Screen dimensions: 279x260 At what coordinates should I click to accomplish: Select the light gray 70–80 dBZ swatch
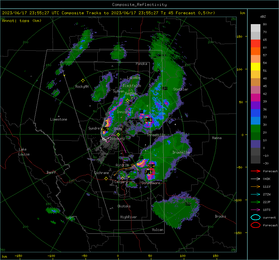255,28
